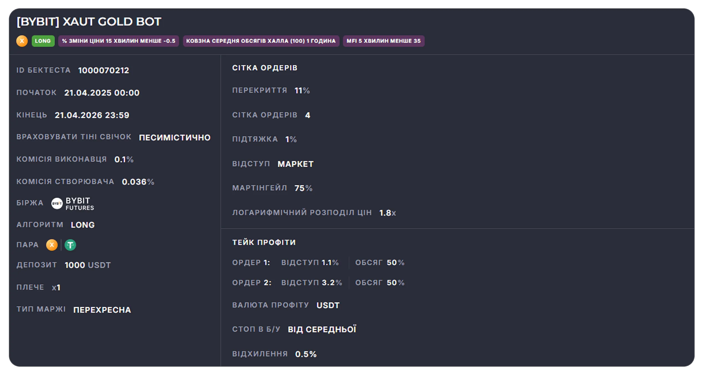This screenshot has height=375, width=703.
Task: Click Відступ value 'МАРКЕТ'
Action: point(296,164)
